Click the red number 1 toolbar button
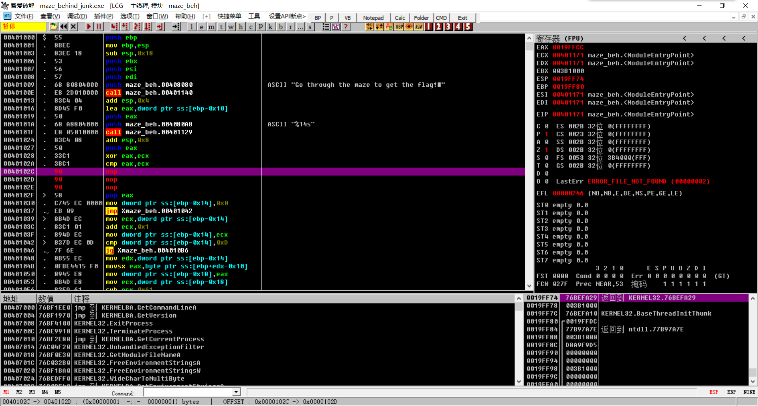The width and height of the screenshot is (758, 406). (428, 26)
